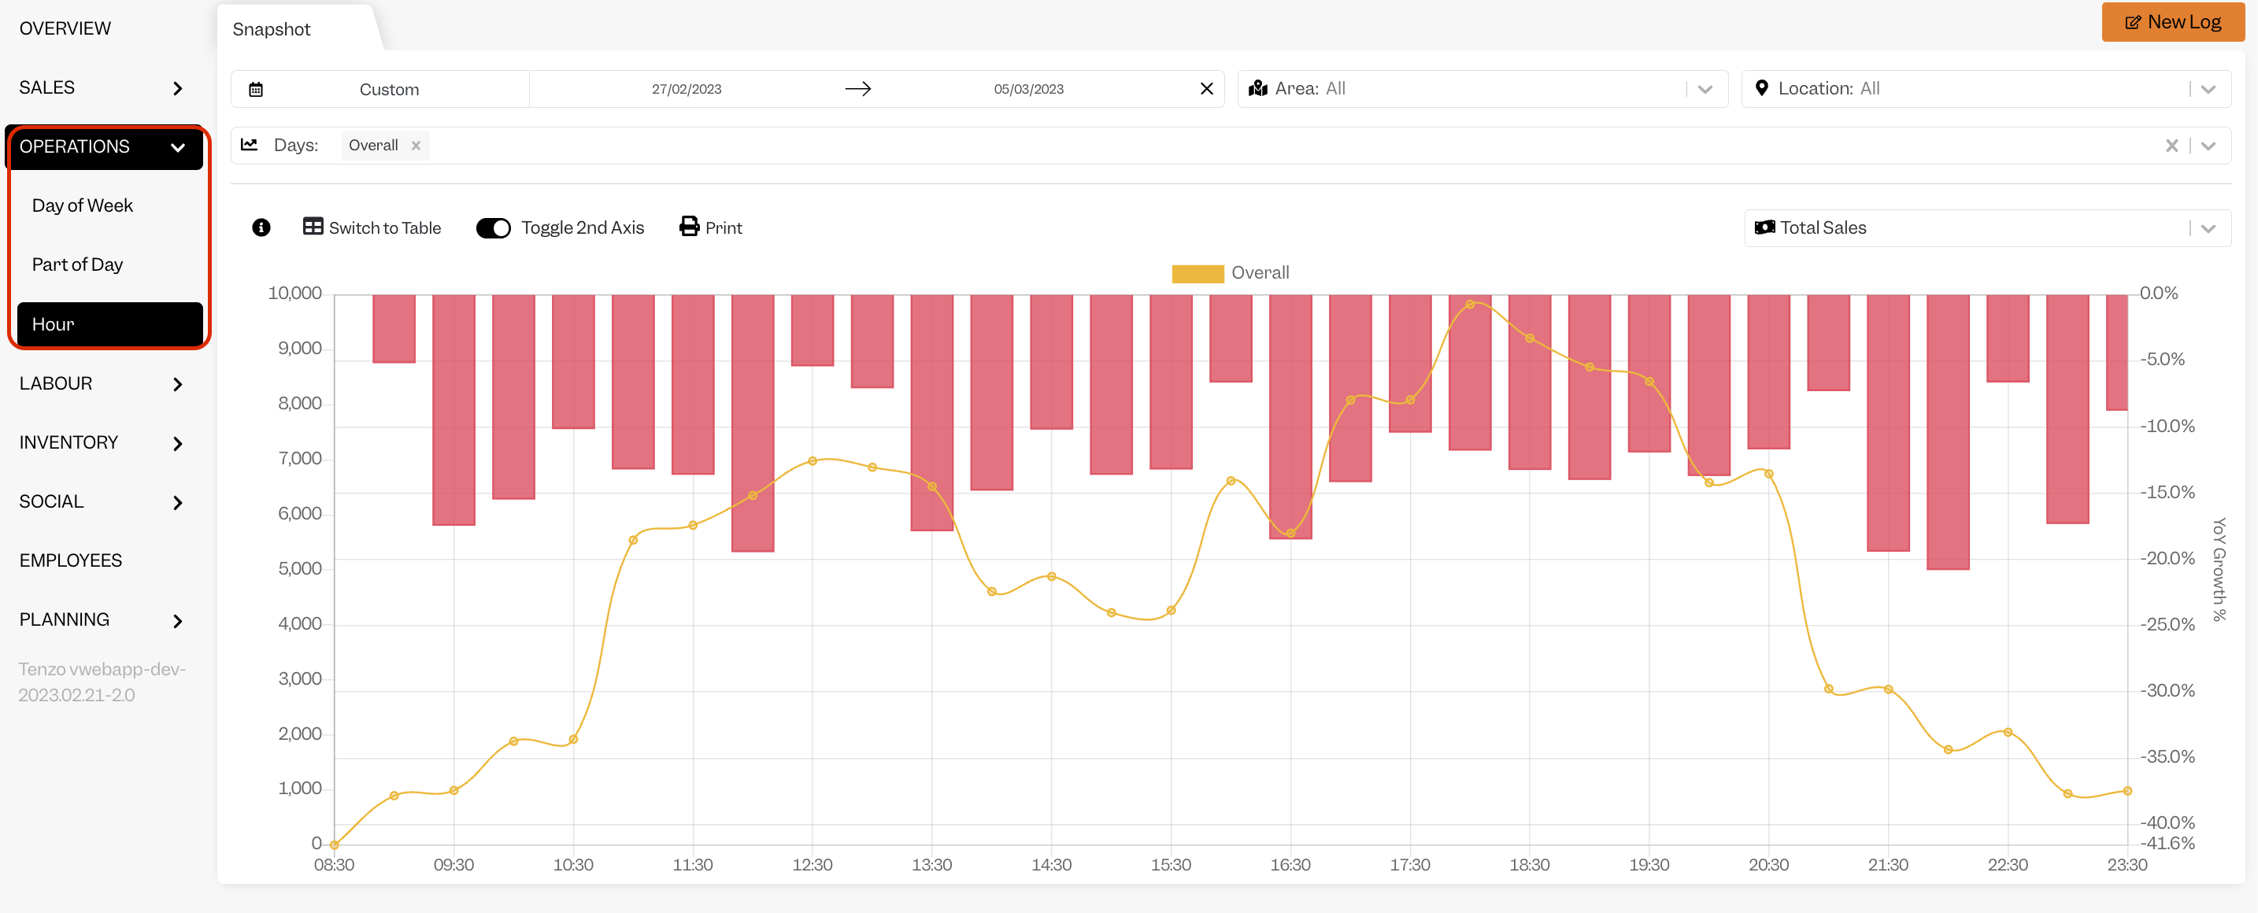Remove the Overall tag from Days
This screenshot has width=2258, height=913.
pyautogui.click(x=416, y=146)
